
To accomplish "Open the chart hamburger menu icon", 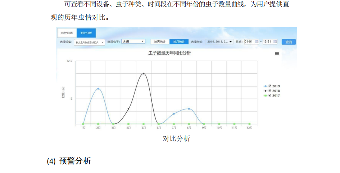I will (277, 54).
